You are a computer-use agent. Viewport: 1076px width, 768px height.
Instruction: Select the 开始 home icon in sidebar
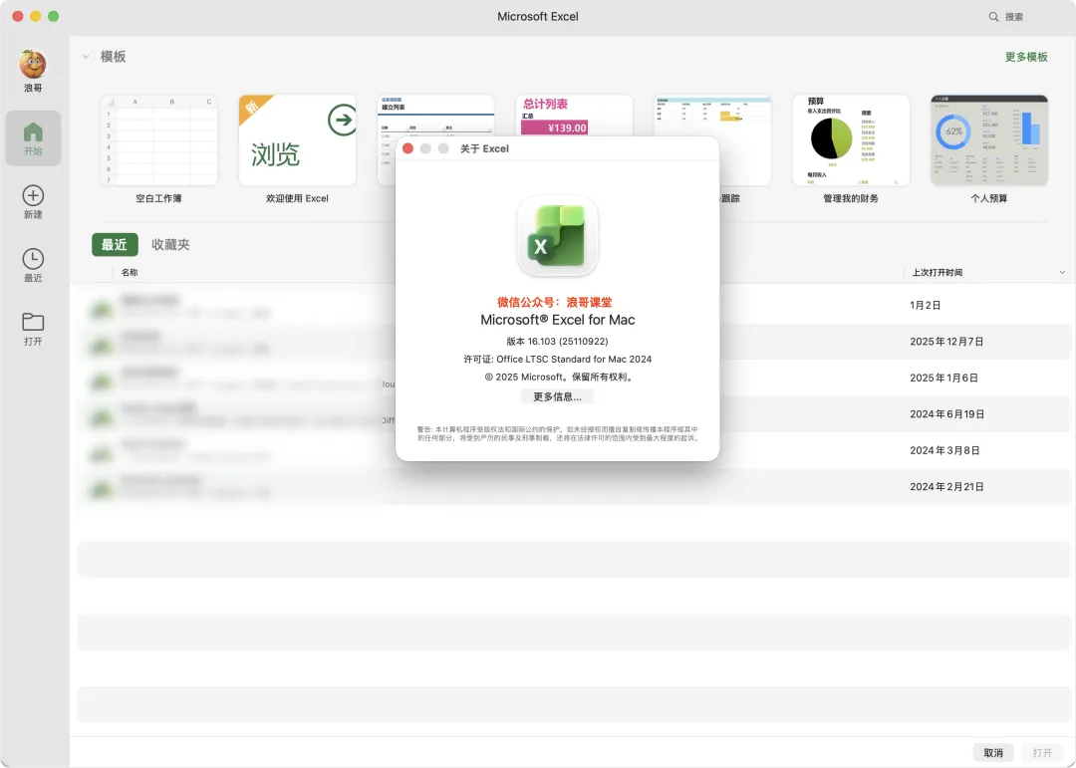coord(33,131)
